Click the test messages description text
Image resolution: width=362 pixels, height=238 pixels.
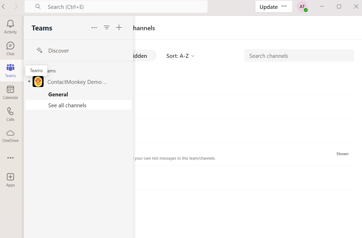click(x=175, y=158)
